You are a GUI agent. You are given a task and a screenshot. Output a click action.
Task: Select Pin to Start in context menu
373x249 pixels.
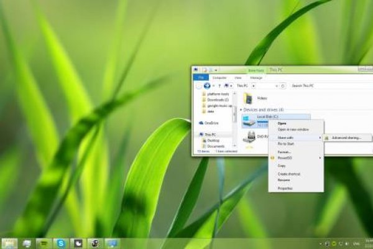286,144
